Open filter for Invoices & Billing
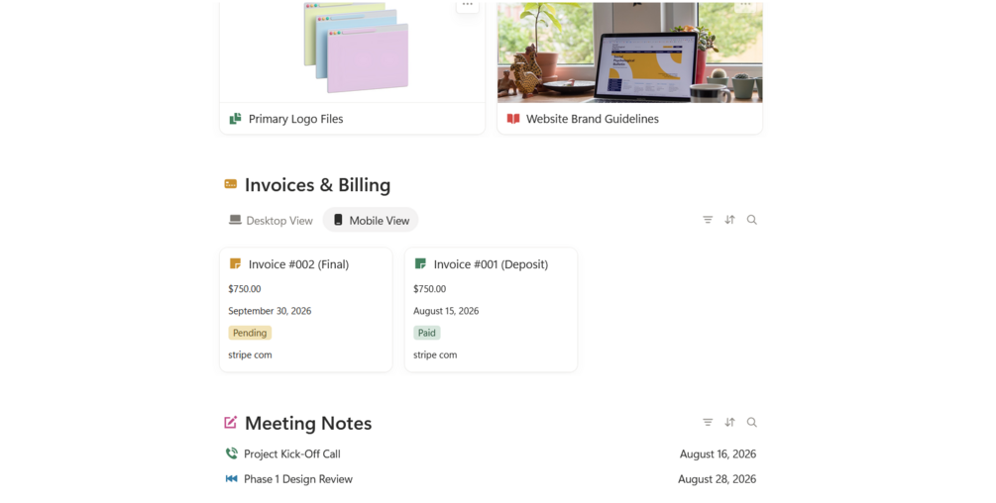 point(708,220)
